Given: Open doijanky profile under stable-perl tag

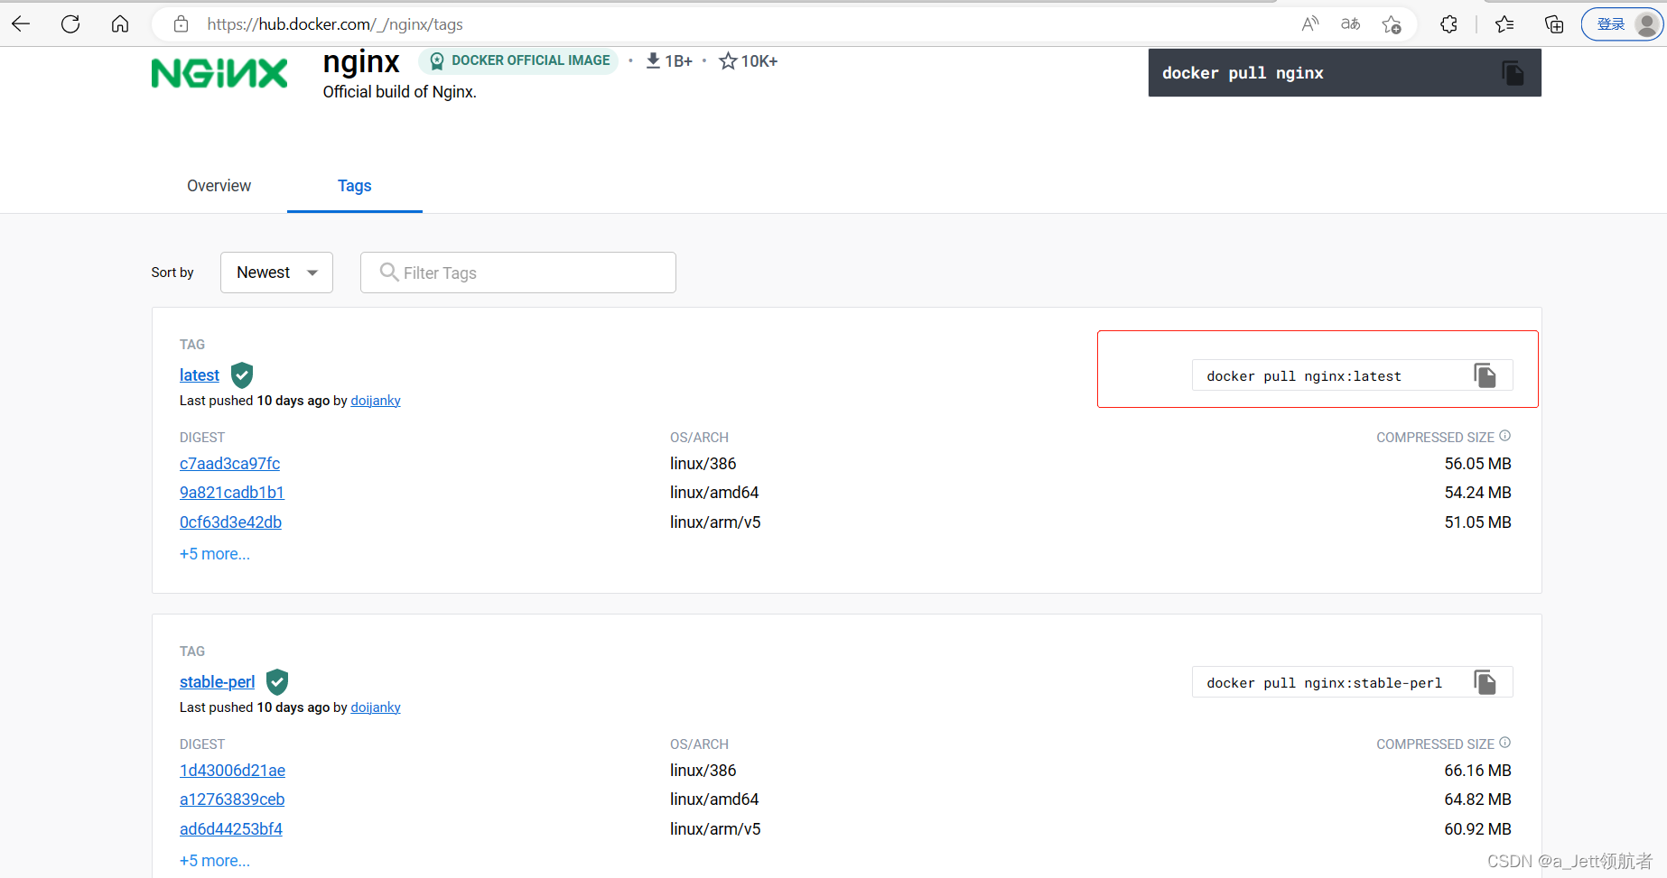Looking at the screenshot, I should pyautogui.click(x=376, y=707).
